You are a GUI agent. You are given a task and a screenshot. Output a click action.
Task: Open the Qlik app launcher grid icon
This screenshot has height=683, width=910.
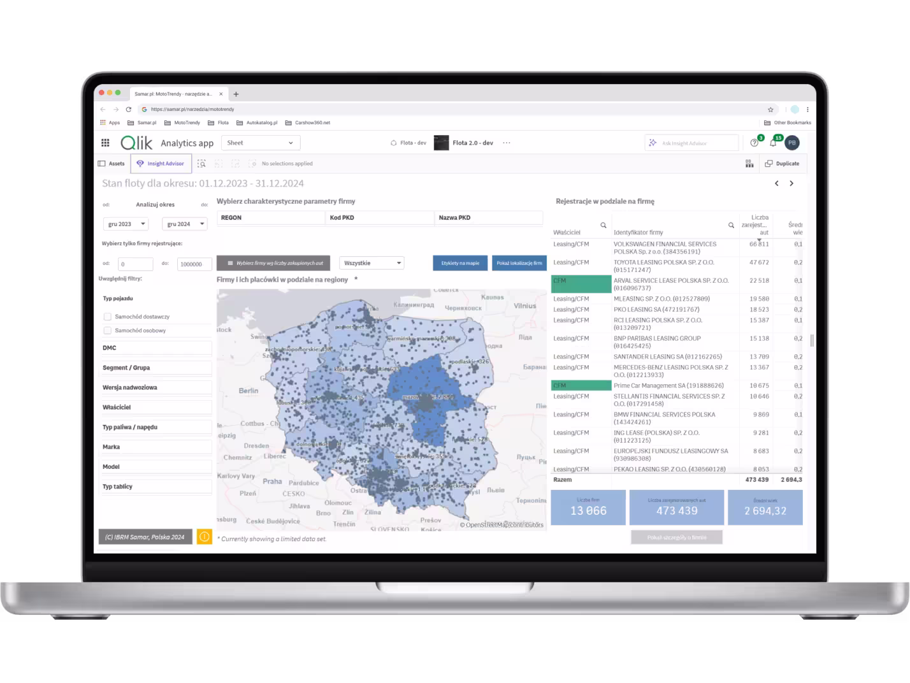105,143
